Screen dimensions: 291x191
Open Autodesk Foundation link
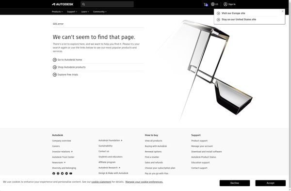(x=111, y=141)
